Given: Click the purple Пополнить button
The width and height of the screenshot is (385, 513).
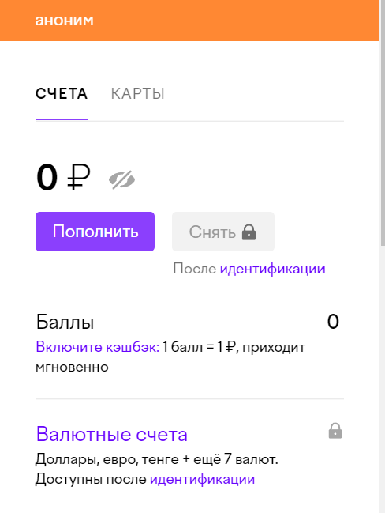Looking at the screenshot, I should [x=95, y=232].
